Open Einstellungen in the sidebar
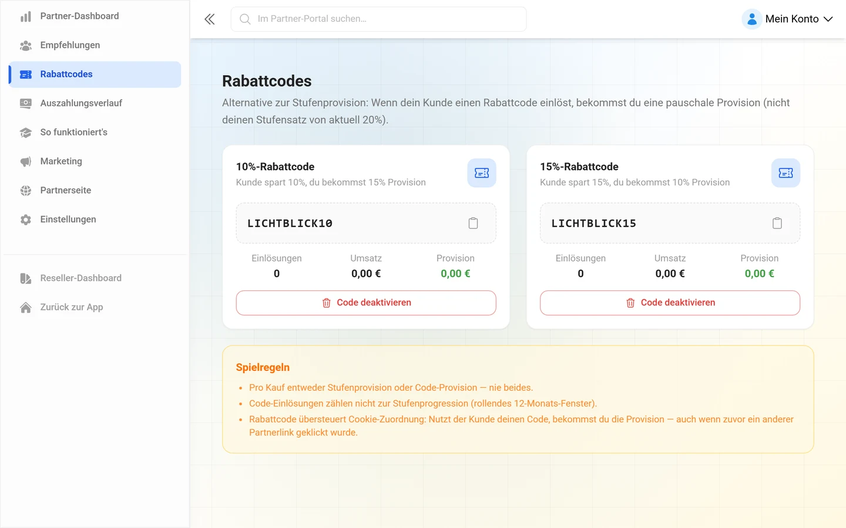846x528 pixels. [95, 219]
